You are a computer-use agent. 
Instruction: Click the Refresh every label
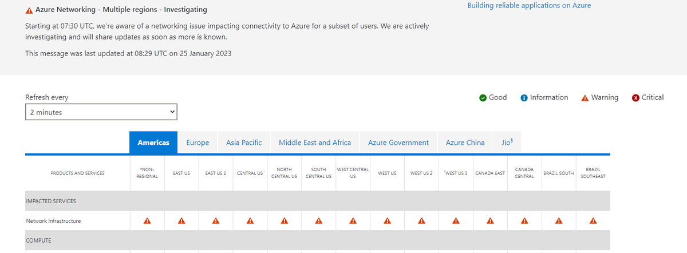click(47, 97)
